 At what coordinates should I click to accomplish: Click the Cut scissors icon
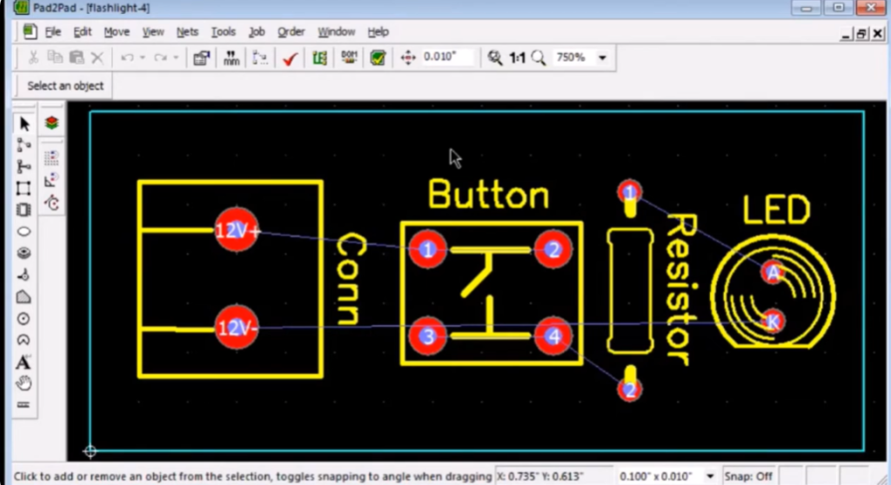click(33, 56)
